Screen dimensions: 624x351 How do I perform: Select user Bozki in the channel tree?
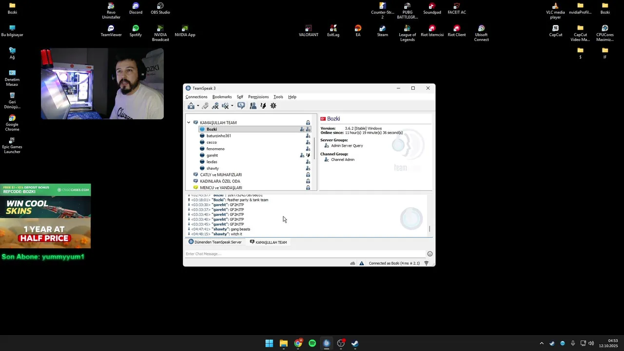[212, 129]
